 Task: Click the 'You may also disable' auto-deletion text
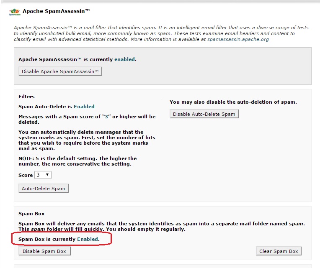tap(233, 102)
